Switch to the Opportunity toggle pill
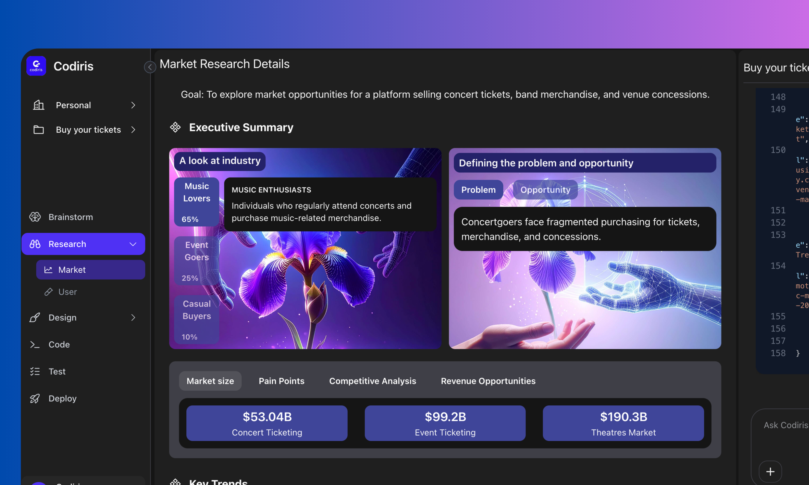 point(545,190)
